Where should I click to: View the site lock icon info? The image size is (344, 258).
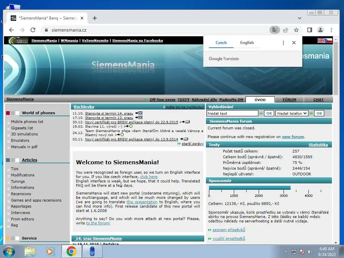(46, 30)
